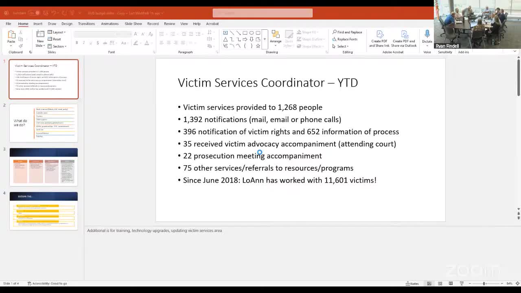
Task: Toggle the AutoSave switch
Action: (34, 13)
